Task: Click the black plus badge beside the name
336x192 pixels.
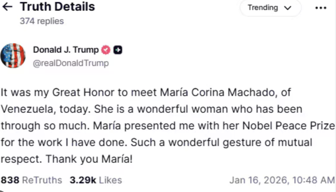Action: (118, 50)
